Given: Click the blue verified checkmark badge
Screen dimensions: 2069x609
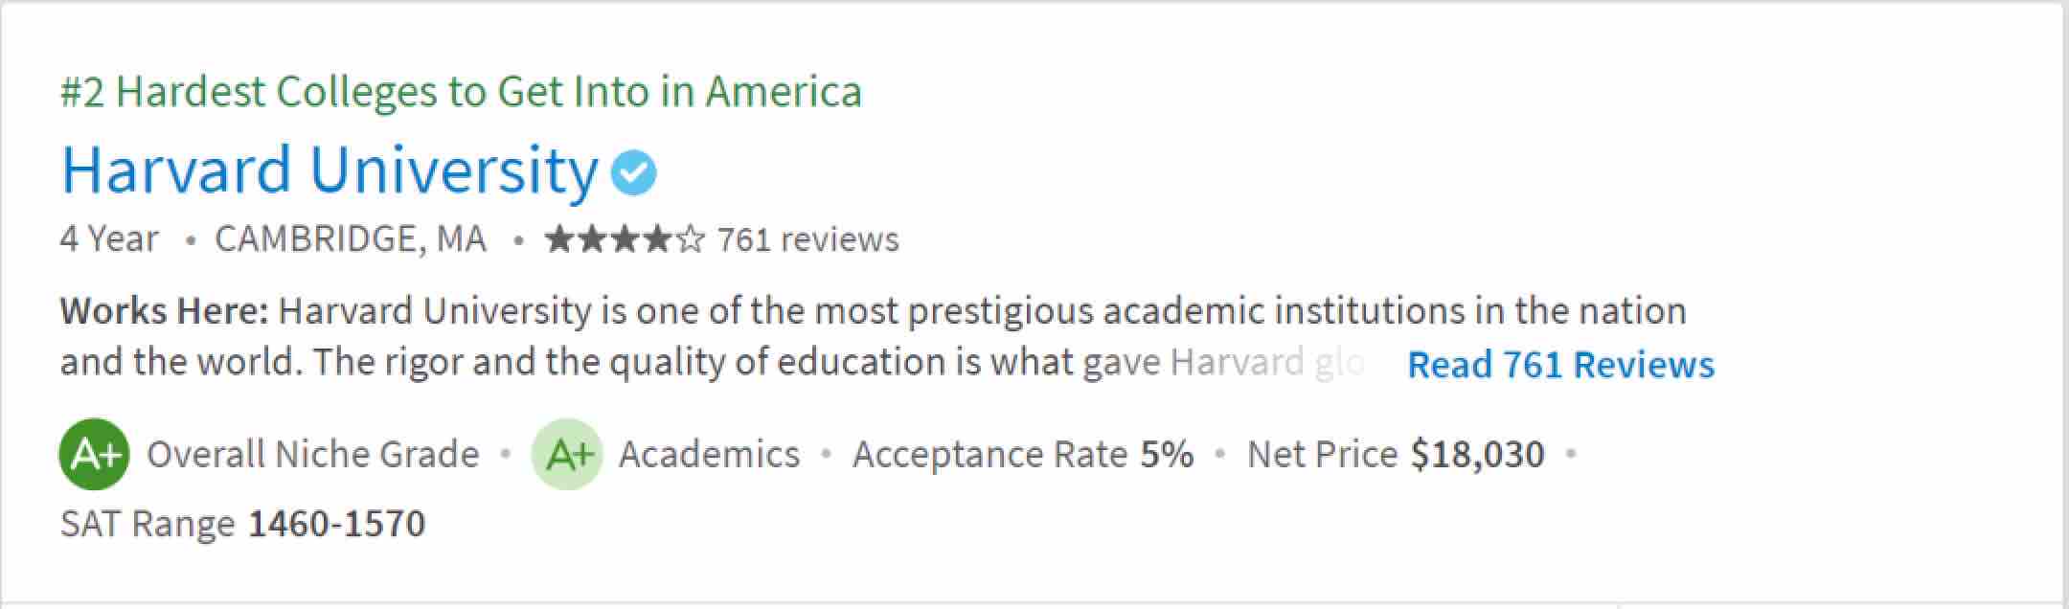Looking at the screenshot, I should [634, 173].
